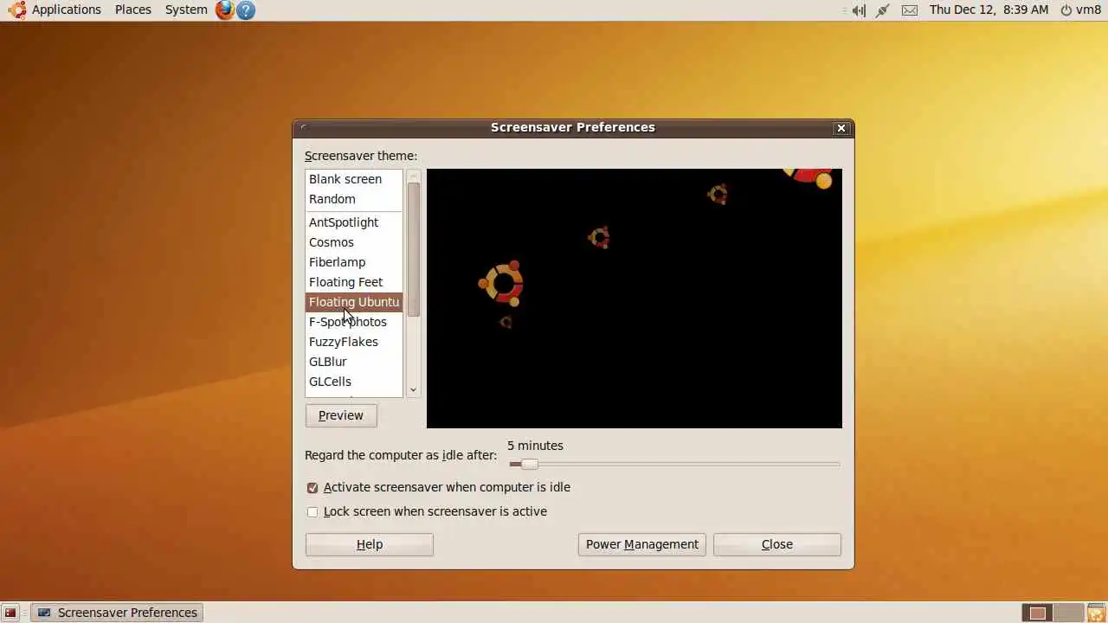This screenshot has width=1108, height=623.
Task: Click the Help button
Action: pyautogui.click(x=370, y=544)
